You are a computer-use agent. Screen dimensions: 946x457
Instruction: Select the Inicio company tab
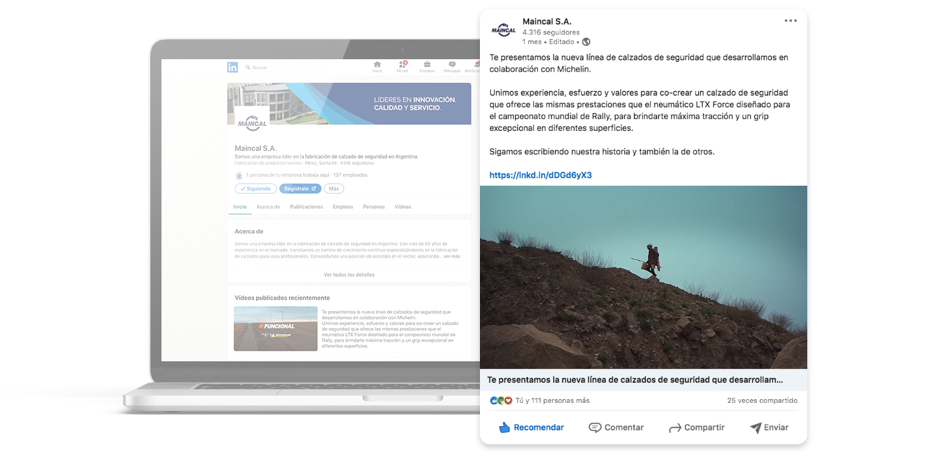click(x=240, y=206)
